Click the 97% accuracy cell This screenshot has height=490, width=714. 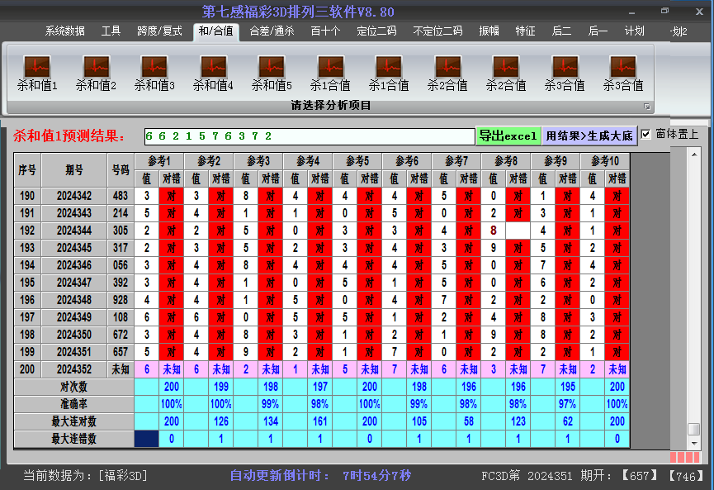pyautogui.click(x=568, y=404)
